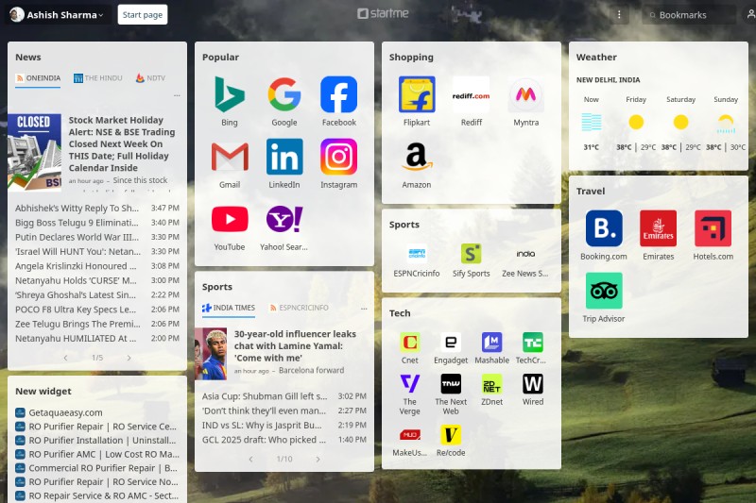Click the Start page button
Viewport: 756px width, 503px height.
(143, 15)
